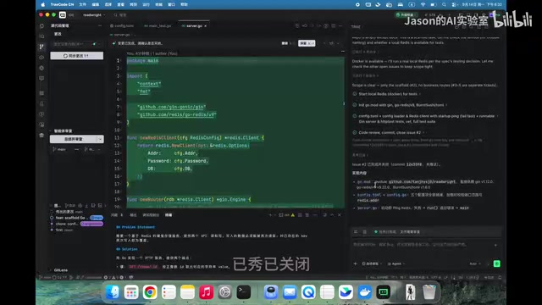Click the plus attach icon in chat input
The width and height of the screenshot is (542, 305).
click(x=356, y=263)
